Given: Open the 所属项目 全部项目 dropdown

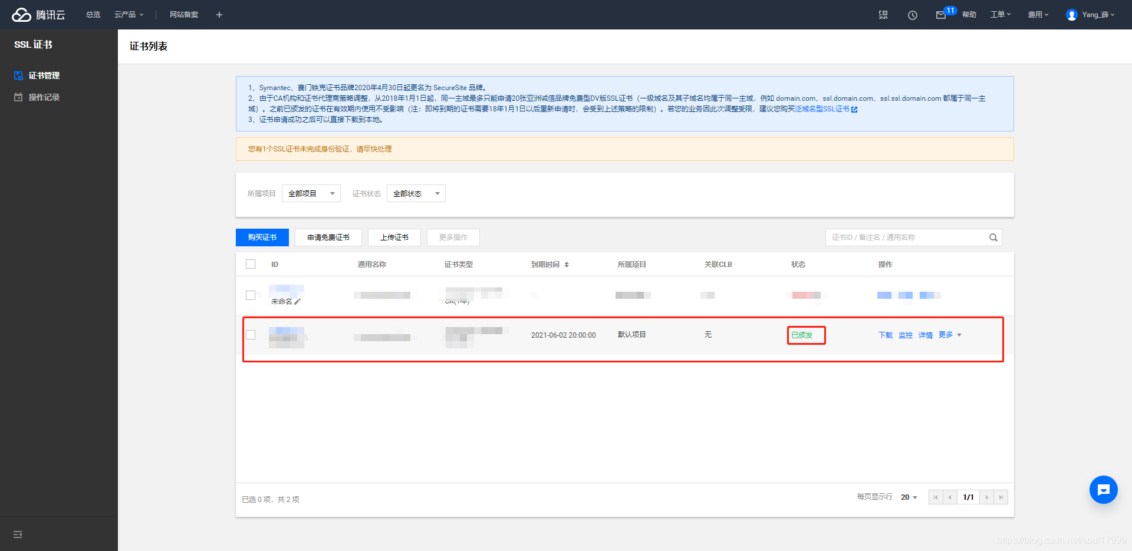Looking at the screenshot, I should tap(311, 193).
